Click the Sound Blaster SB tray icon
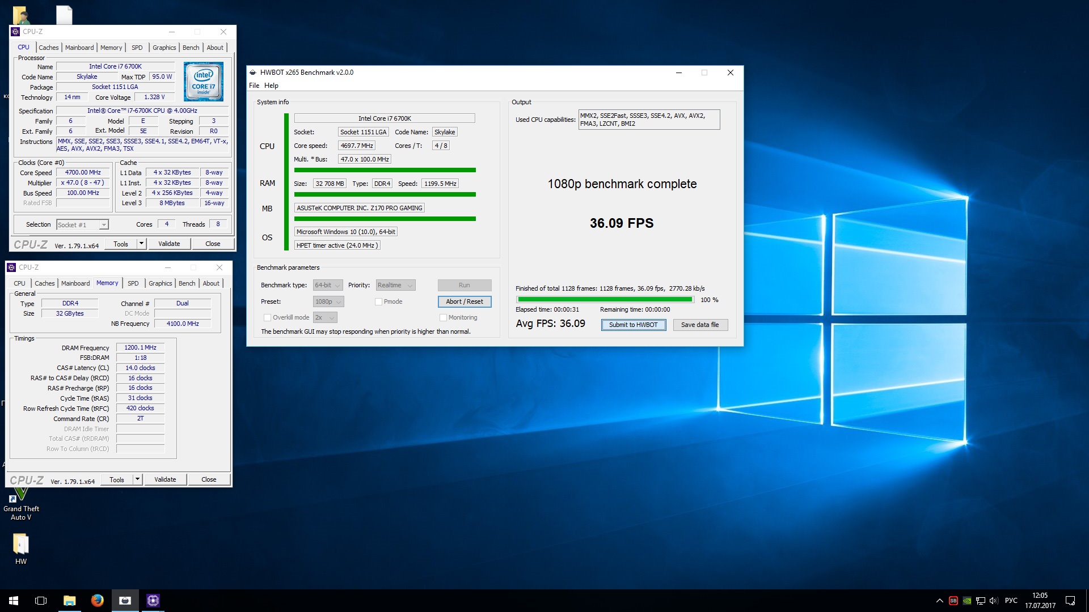Image resolution: width=1089 pixels, height=612 pixels. pyautogui.click(x=953, y=601)
